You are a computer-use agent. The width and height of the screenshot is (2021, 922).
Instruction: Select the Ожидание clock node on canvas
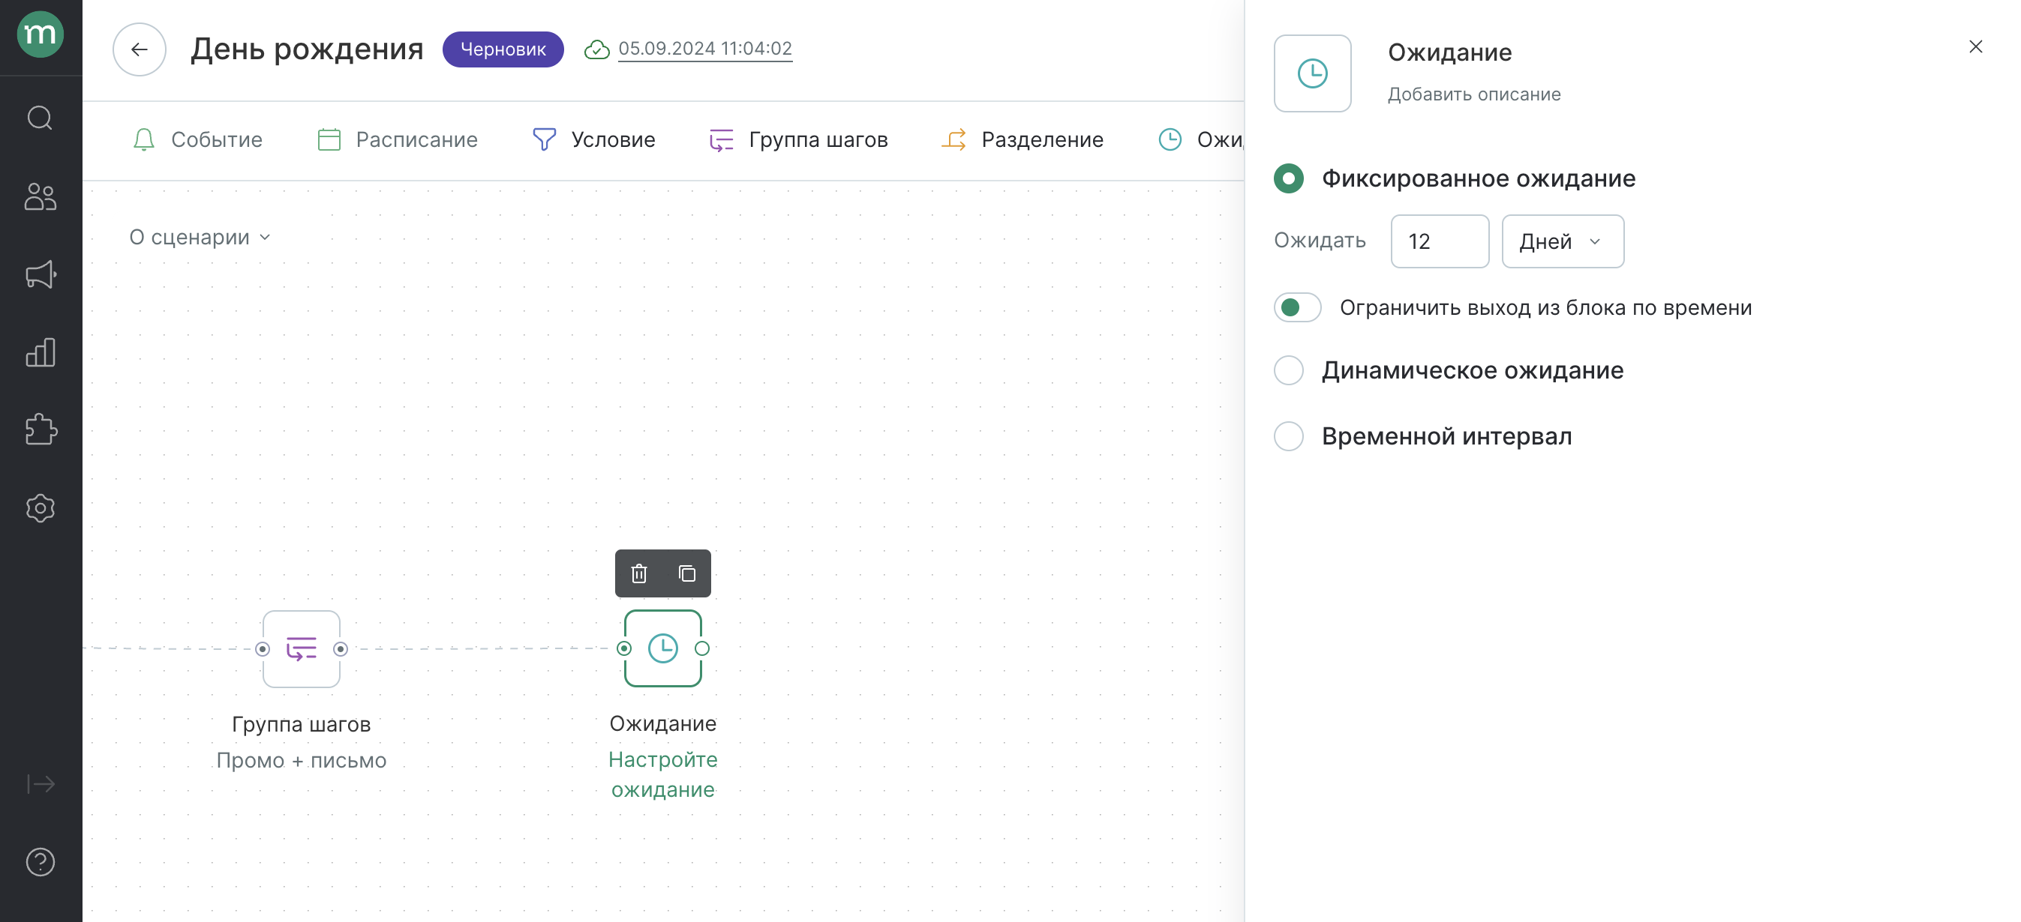coord(663,648)
